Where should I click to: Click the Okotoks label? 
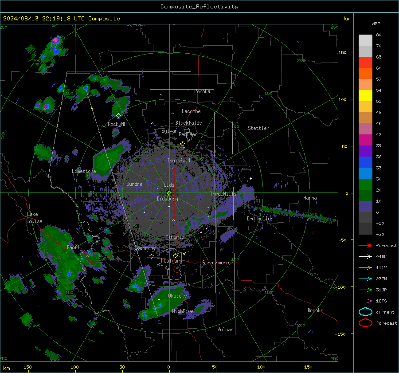(x=177, y=295)
